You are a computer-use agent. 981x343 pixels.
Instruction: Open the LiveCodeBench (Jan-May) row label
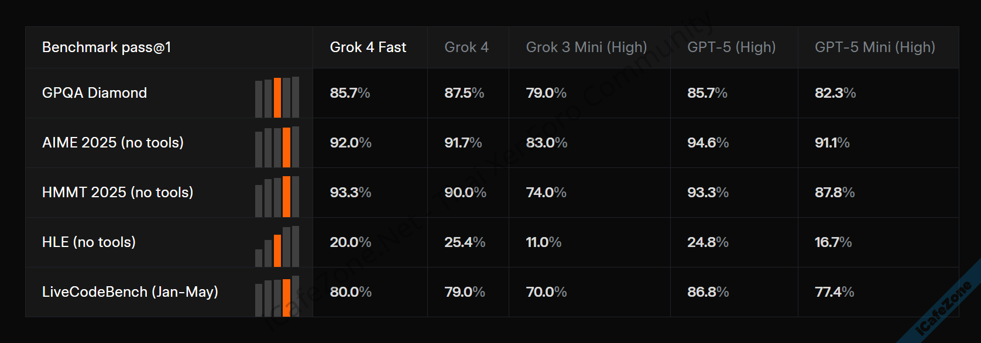pos(130,292)
